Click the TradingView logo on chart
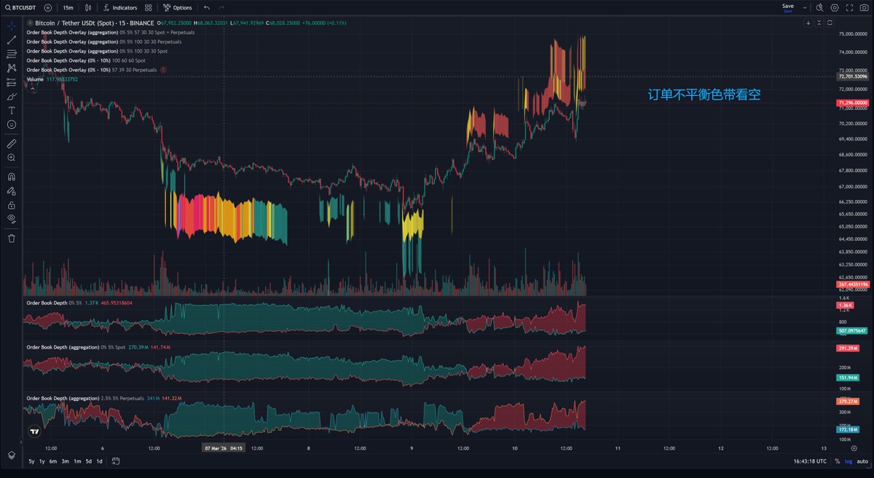Viewport: 874px width, 478px height. 34,431
